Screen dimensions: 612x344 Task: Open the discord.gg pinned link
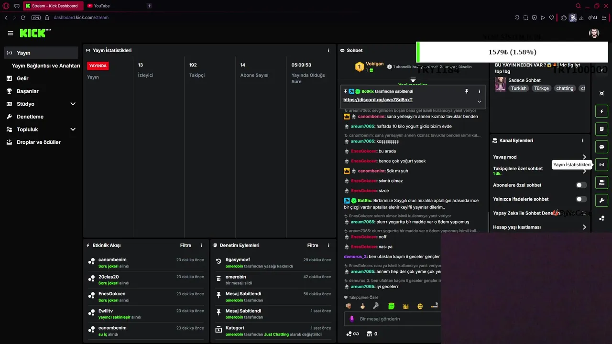point(378,100)
